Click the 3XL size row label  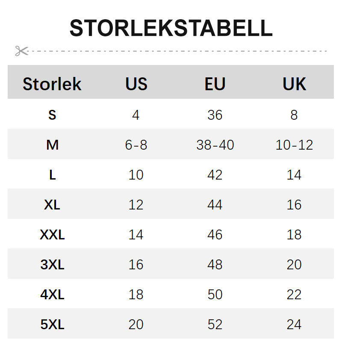click(x=52, y=265)
